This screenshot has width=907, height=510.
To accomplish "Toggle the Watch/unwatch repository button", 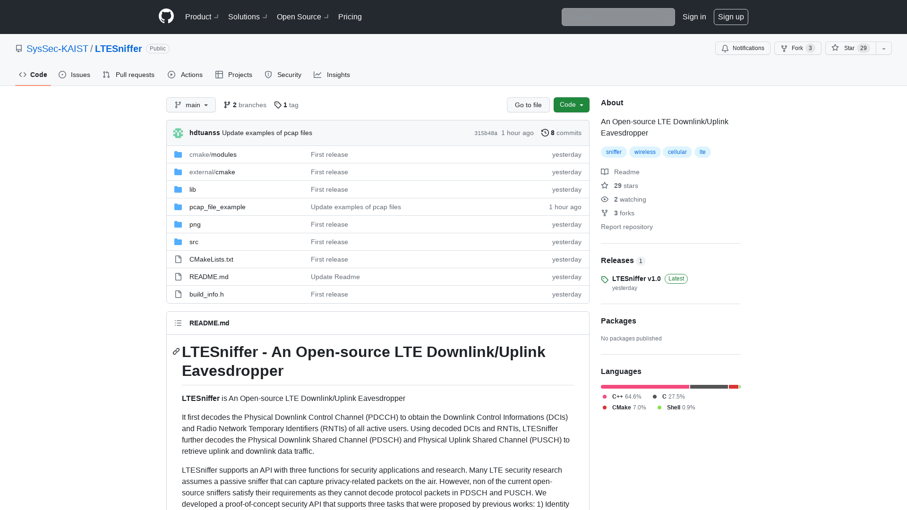I will (743, 48).
